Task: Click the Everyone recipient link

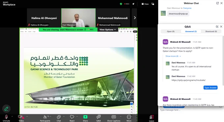Action: click(x=187, y=8)
